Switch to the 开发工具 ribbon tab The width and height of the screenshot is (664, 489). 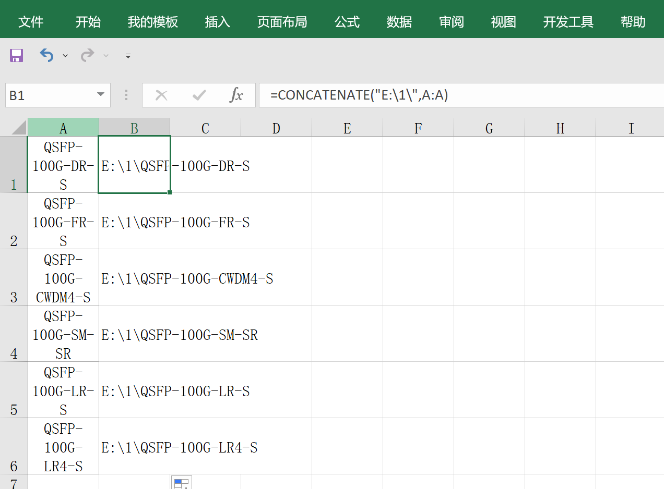tap(568, 22)
